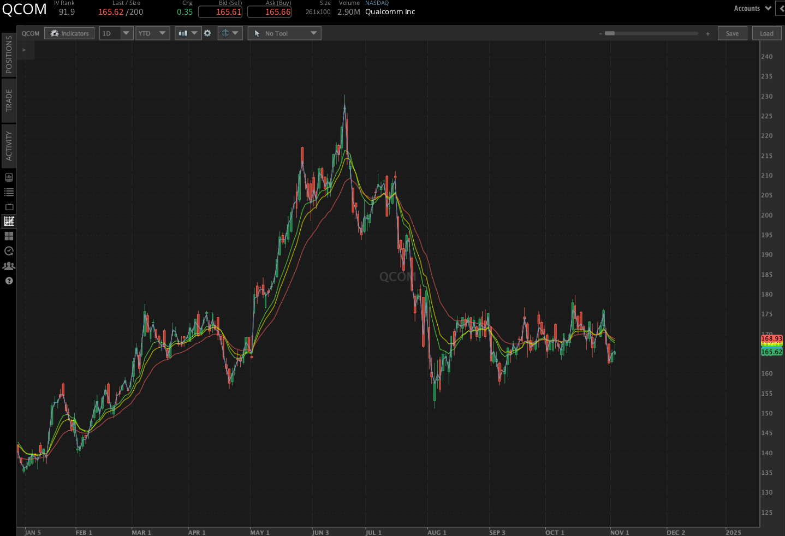Expand the 1D interval dropdown
Image resolution: width=785 pixels, height=536 pixels.
[116, 33]
